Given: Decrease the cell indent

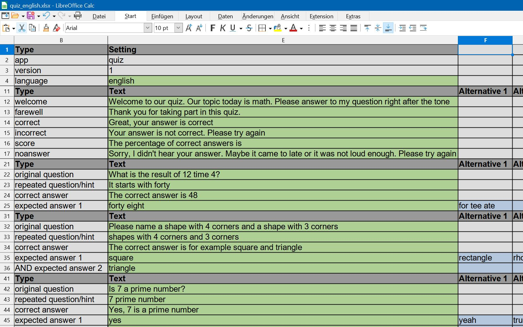Looking at the screenshot, I should pyautogui.click(x=413, y=28).
